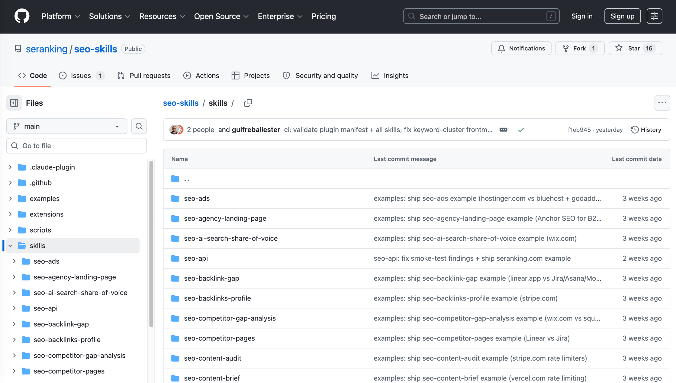This screenshot has height=383, width=676.
Task: Fork the repository
Action: (580, 48)
